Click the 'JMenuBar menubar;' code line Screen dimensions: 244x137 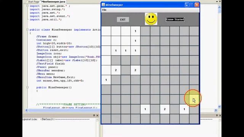51,70
